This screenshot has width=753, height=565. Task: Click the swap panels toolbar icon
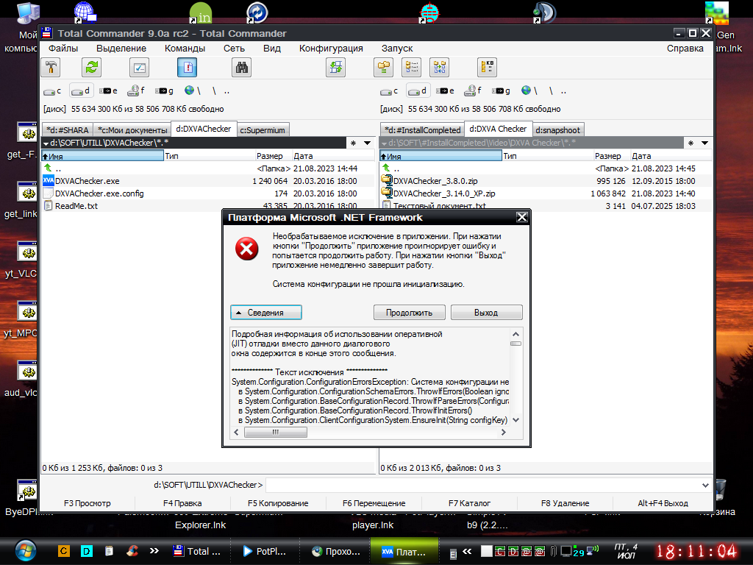pos(335,67)
